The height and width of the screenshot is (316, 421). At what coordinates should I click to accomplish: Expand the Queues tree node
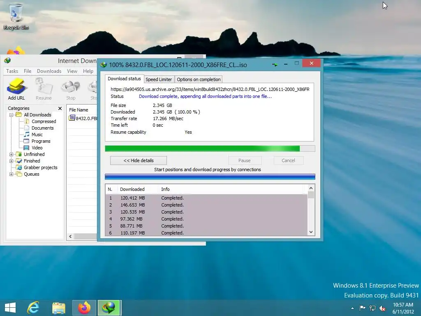11,174
